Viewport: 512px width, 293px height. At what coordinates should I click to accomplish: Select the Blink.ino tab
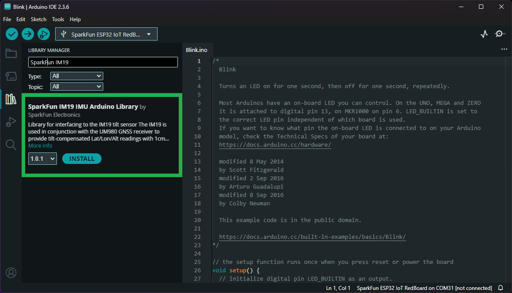click(x=197, y=50)
